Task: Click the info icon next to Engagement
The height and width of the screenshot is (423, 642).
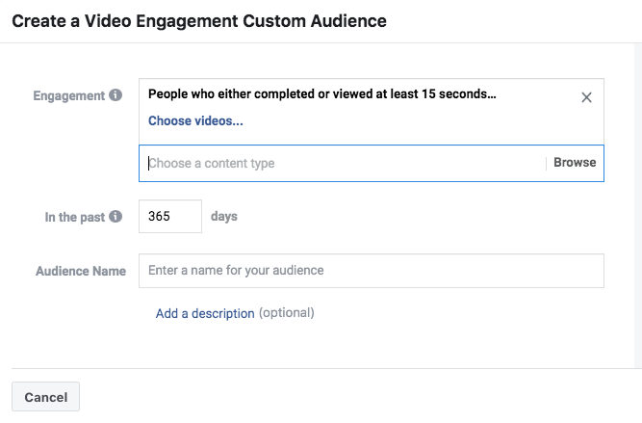Action: pyautogui.click(x=116, y=95)
